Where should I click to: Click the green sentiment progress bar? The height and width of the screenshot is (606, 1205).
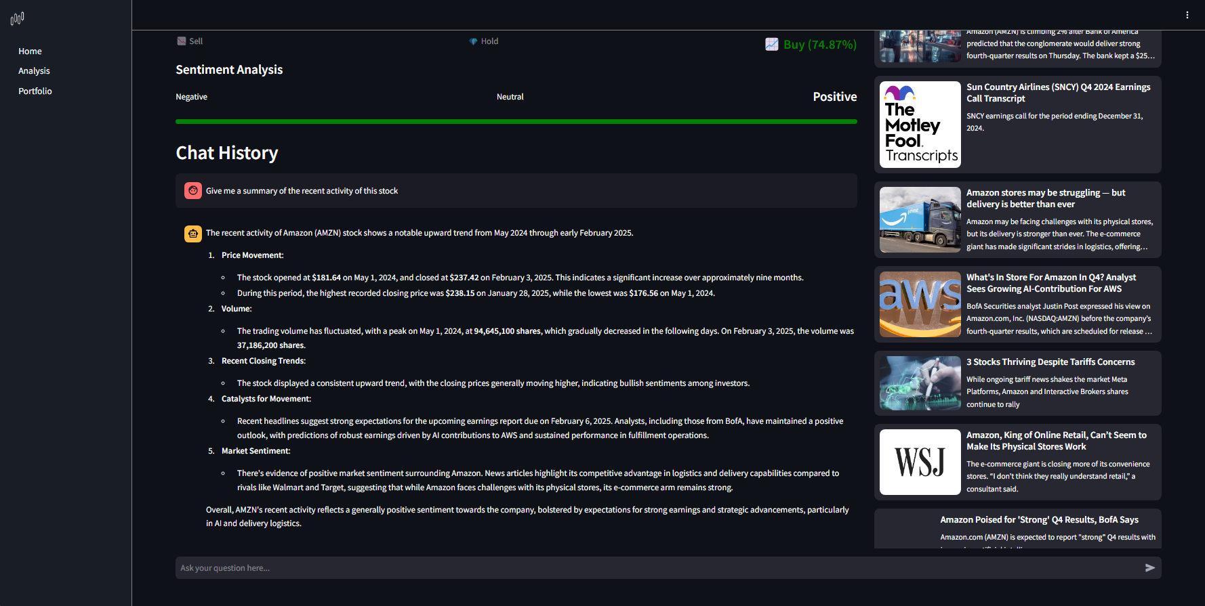[516, 122]
